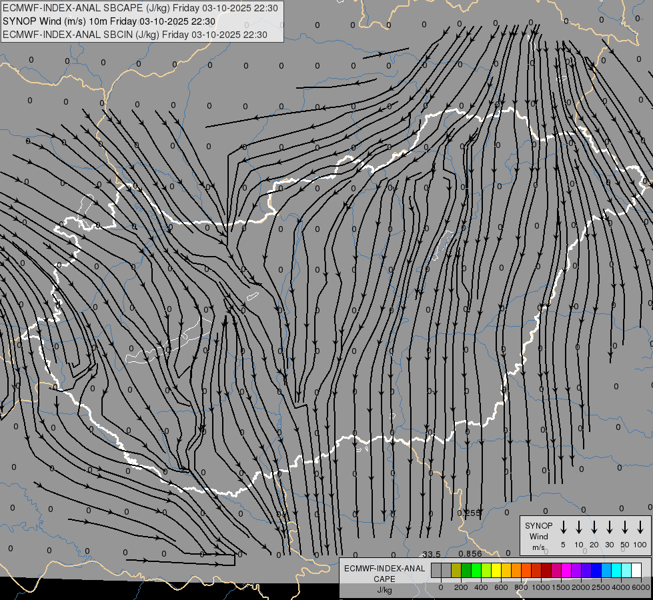Click the wind arrow above the 10 label
This screenshot has width=653, height=600.
click(578, 527)
